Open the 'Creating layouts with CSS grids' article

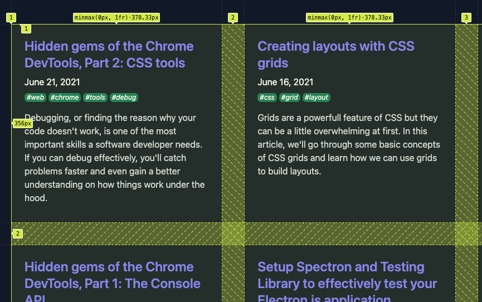coord(335,55)
